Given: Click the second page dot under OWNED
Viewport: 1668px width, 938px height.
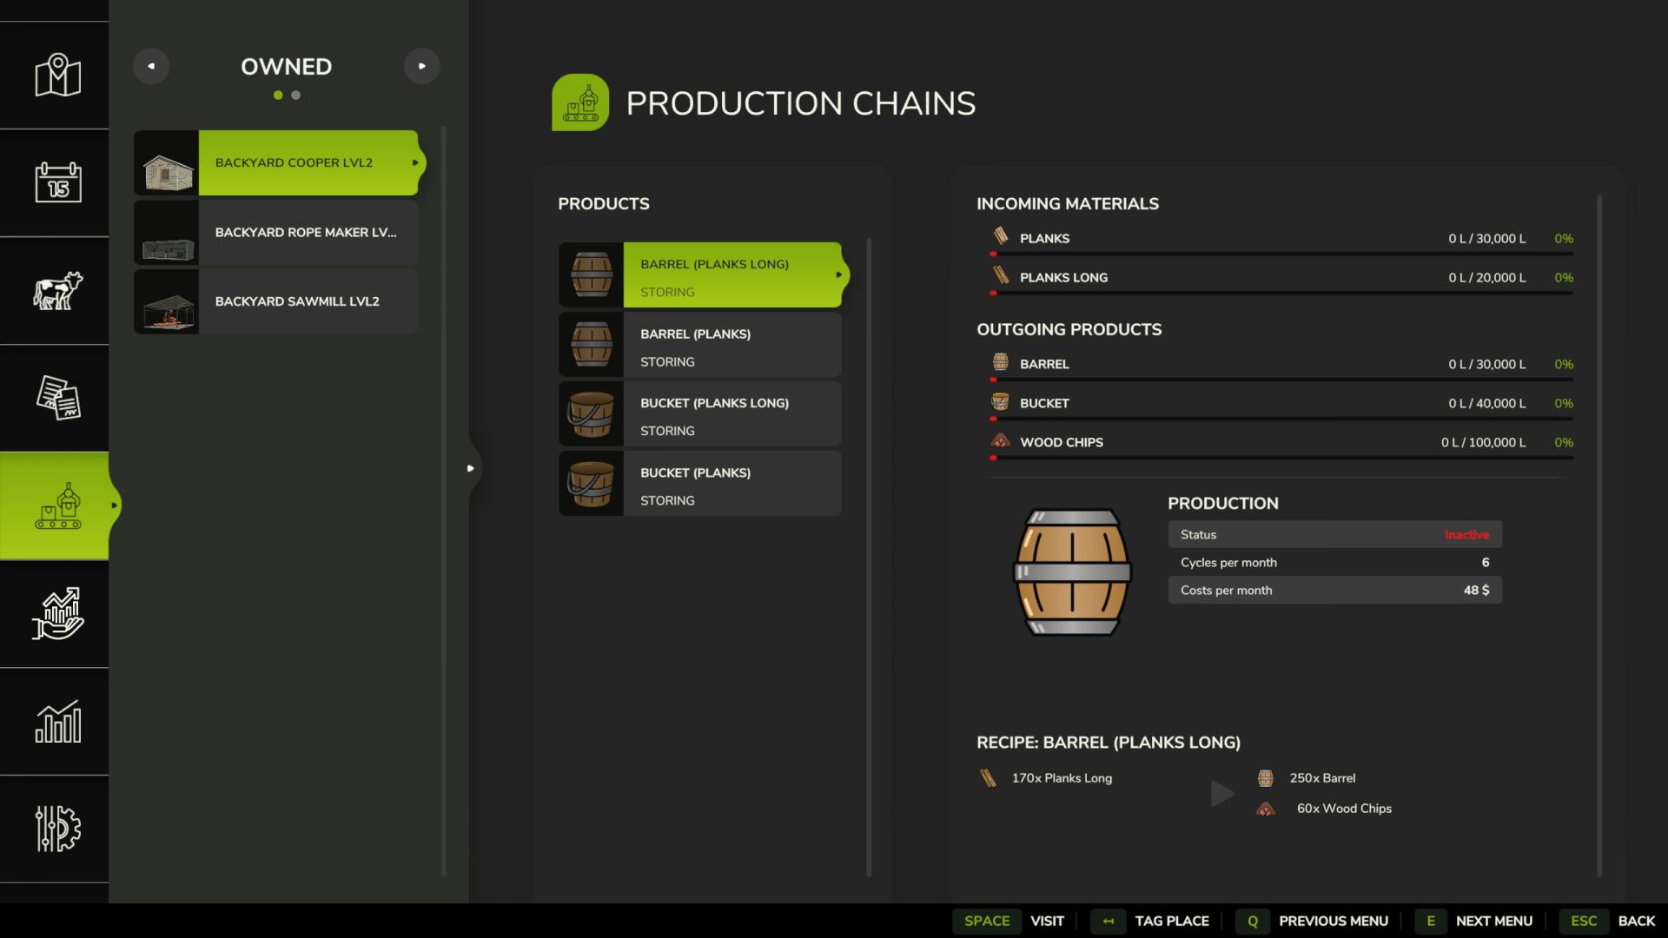Looking at the screenshot, I should pyautogui.click(x=296, y=96).
